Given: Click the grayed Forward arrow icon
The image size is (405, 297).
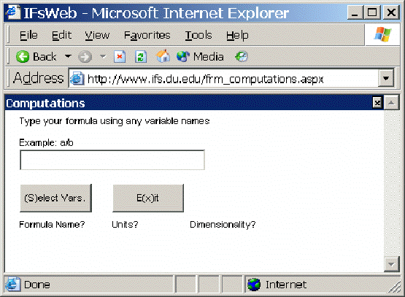Looking at the screenshot, I should click(x=85, y=57).
